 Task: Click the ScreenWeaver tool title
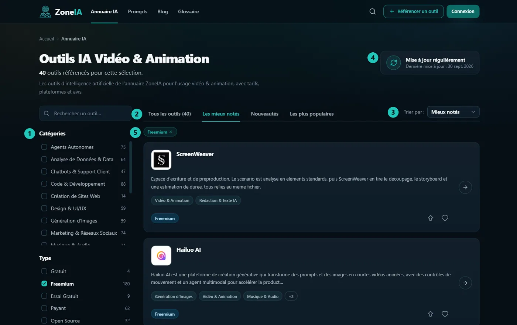click(195, 154)
